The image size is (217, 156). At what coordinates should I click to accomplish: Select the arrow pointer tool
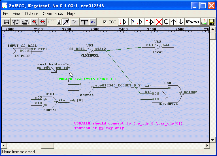point(65,22)
